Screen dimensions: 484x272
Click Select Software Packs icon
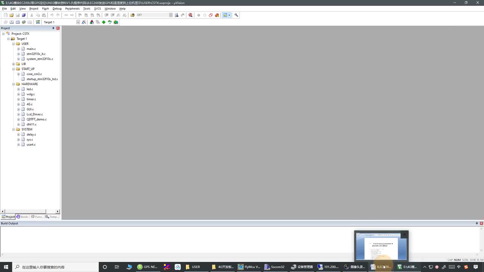click(110, 22)
